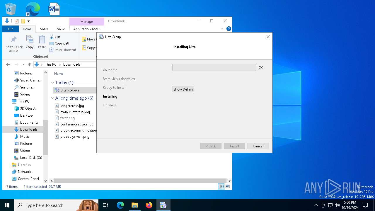Select the View ribbon tab
The height and width of the screenshot is (211, 375).
61,29
